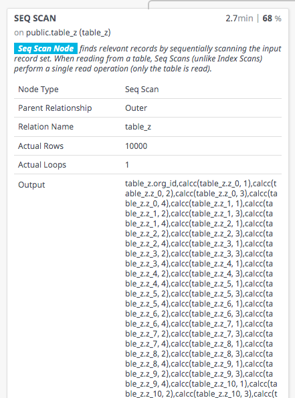Select the Seq Scan value in Node Type

[142, 89]
